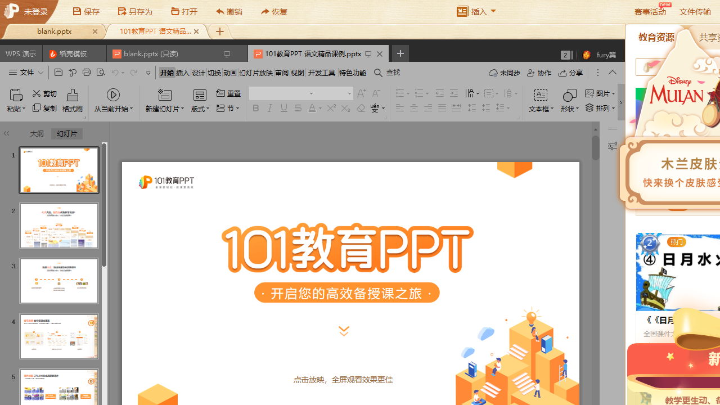
Task: Open the numbered list dropdown arrow
Action: [427, 94]
